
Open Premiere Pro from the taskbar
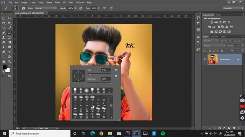pyautogui.click(x=127, y=133)
